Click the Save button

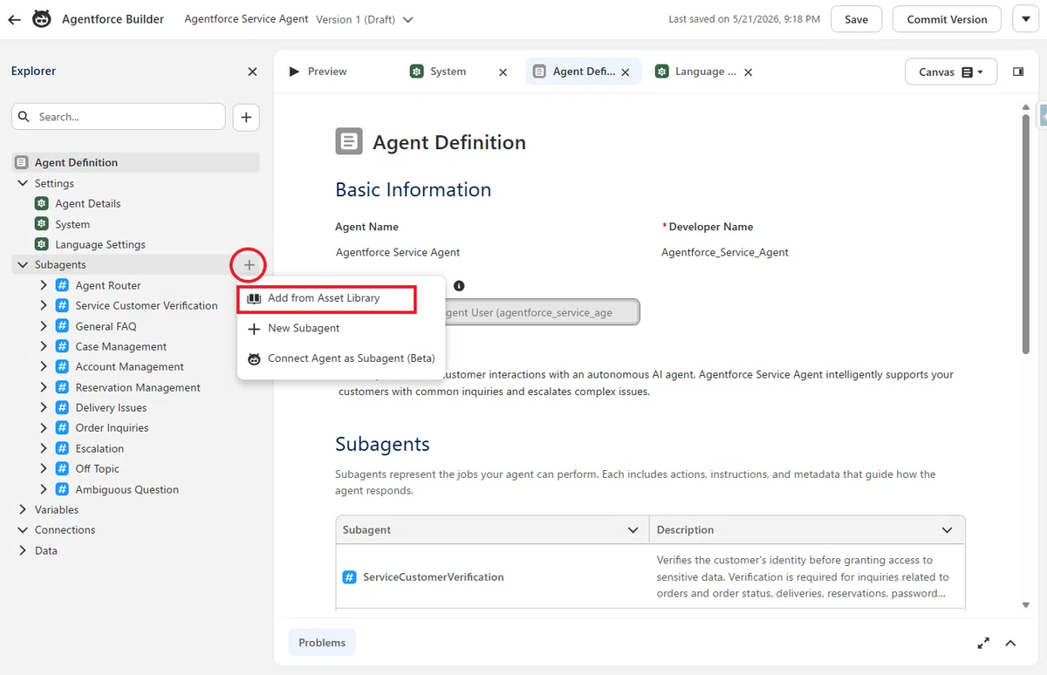(856, 19)
